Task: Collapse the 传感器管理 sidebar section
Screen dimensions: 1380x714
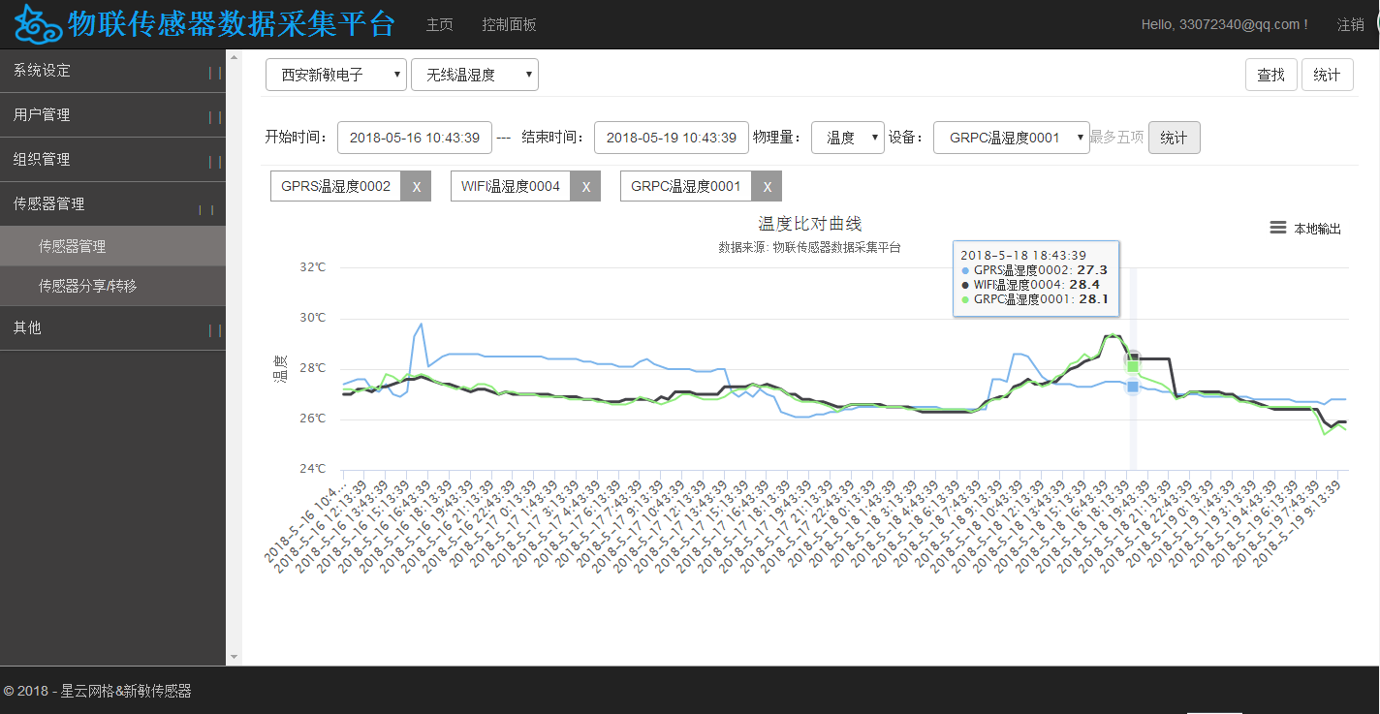Action: pyautogui.click(x=112, y=204)
